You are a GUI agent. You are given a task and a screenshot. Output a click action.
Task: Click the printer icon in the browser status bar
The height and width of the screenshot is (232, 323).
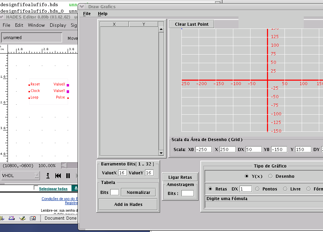[x=11, y=218]
